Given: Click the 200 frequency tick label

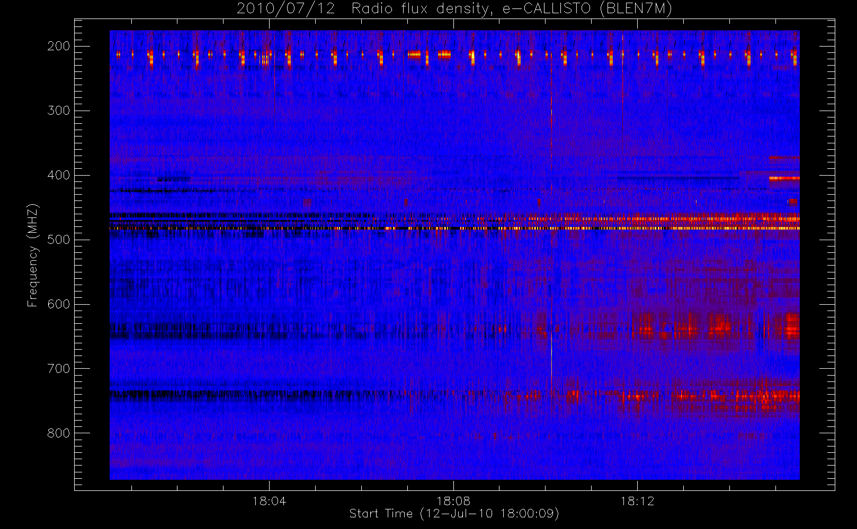Looking at the screenshot, I should [x=59, y=46].
